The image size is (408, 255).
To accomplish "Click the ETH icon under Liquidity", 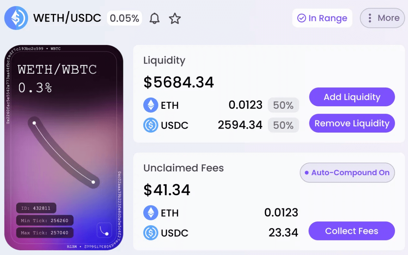I will click(151, 105).
